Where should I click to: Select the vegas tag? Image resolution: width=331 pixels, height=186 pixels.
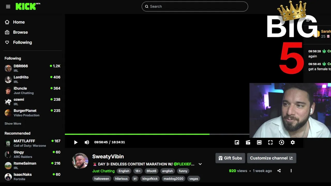pos(194,179)
